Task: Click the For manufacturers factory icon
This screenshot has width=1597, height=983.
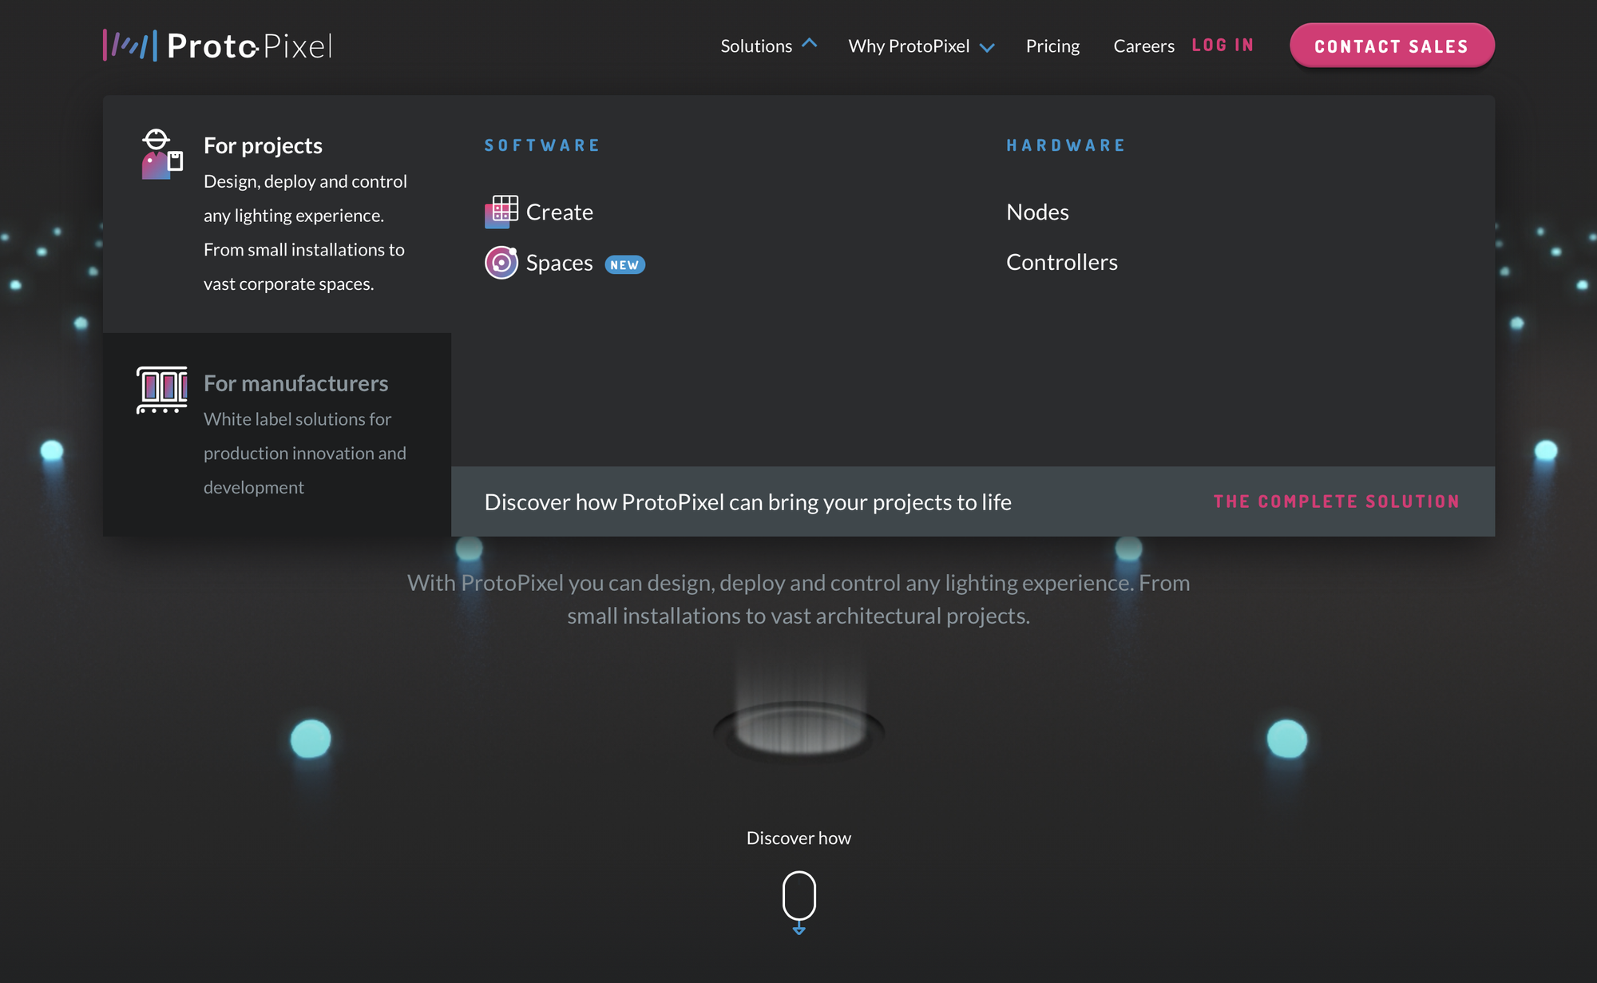Action: coord(162,390)
